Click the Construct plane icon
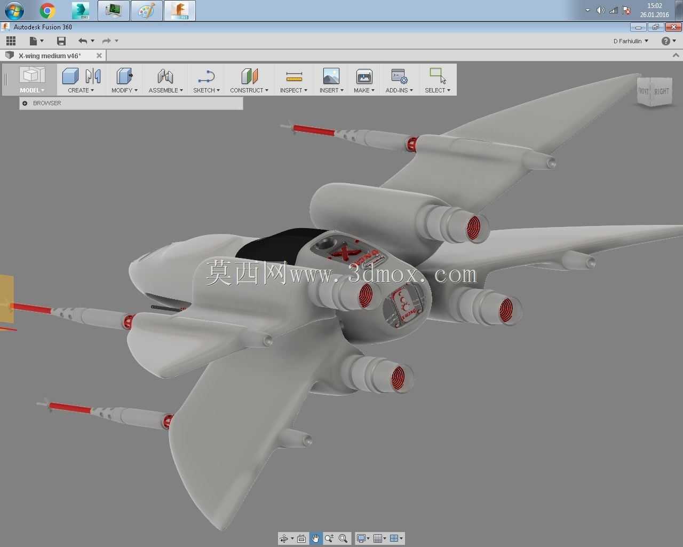Screen dimensions: 683x547 point(249,76)
